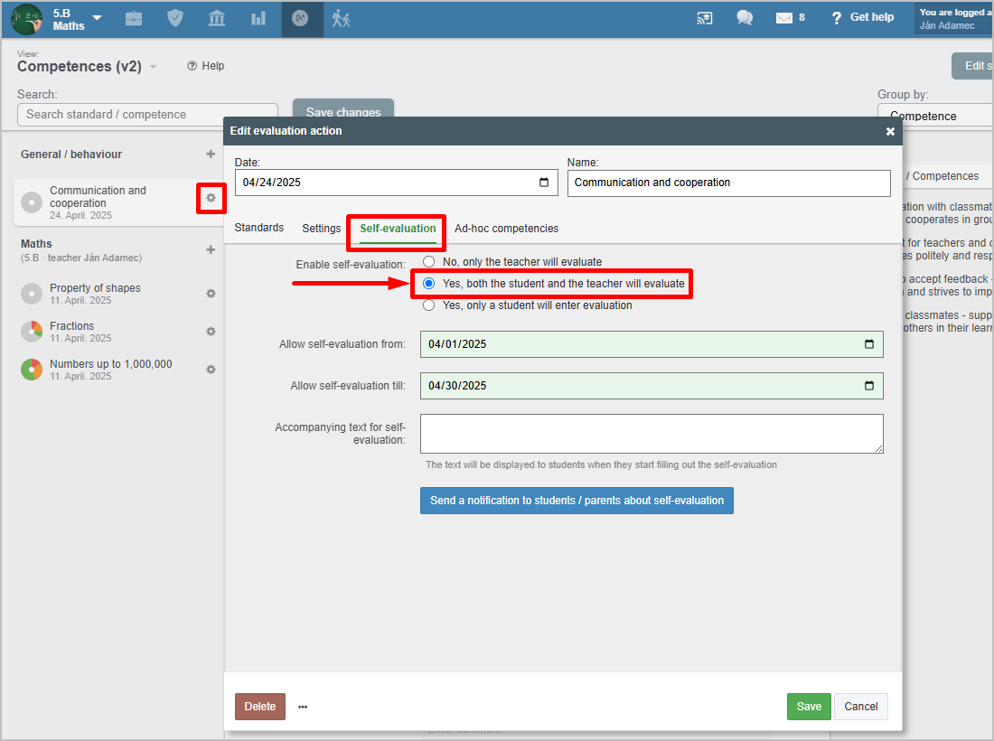The height and width of the screenshot is (741, 994).
Task: Click the screen cast icon in header
Action: click(x=705, y=18)
